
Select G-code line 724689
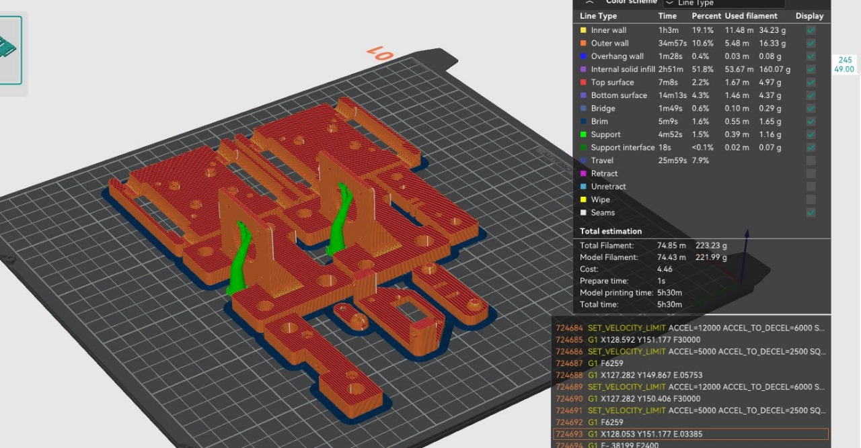691,387
